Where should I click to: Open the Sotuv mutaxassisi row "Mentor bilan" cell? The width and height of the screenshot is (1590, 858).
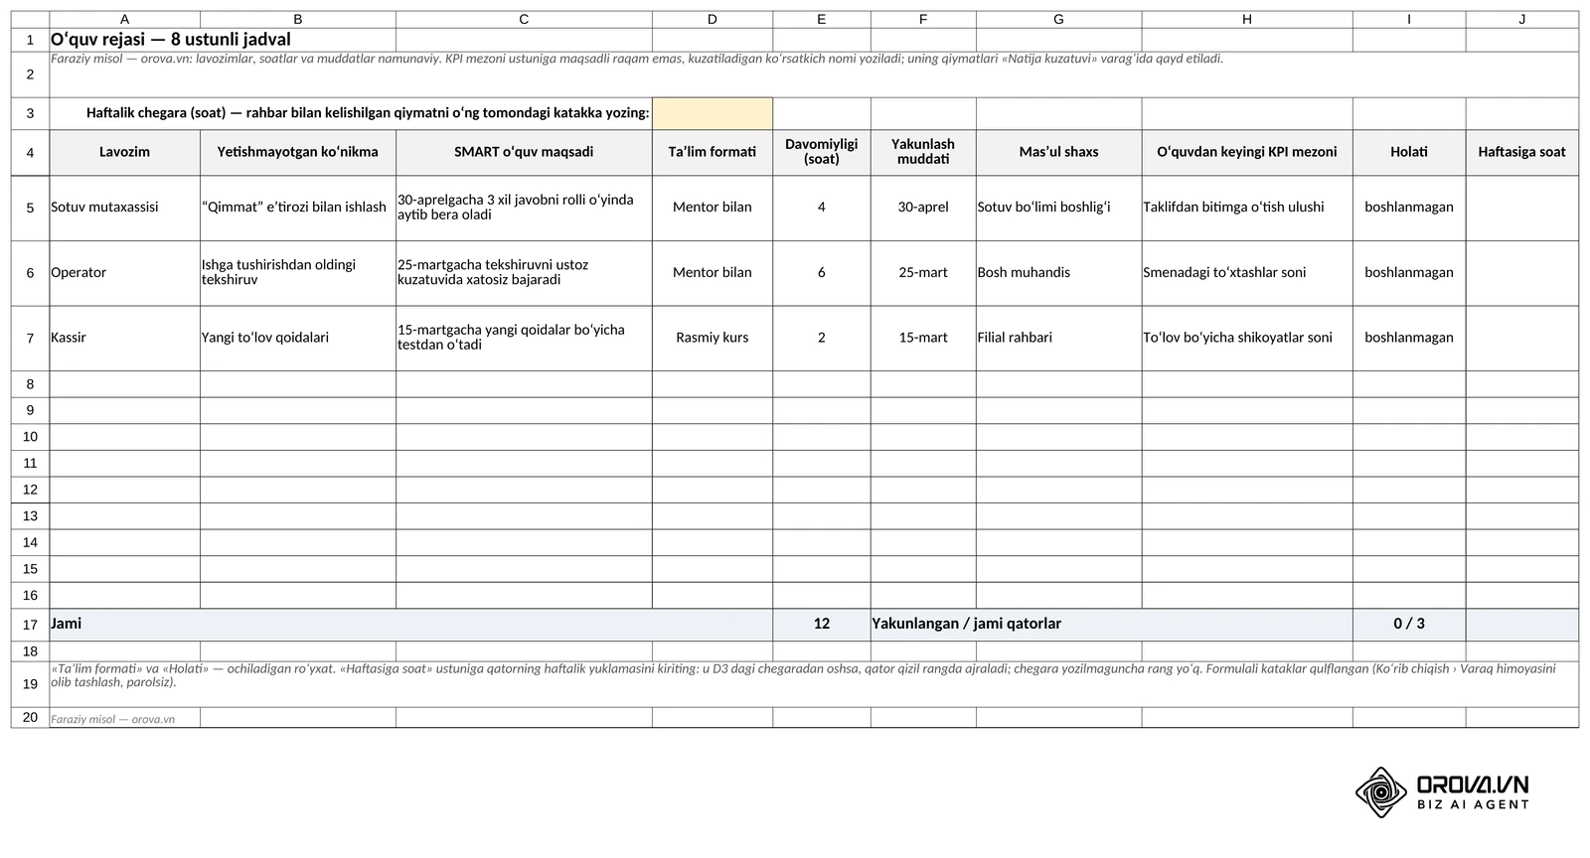pyautogui.click(x=712, y=208)
